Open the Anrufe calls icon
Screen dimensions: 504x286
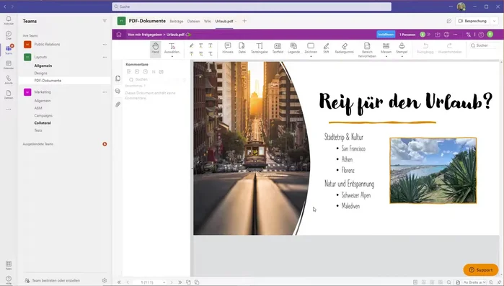(9, 79)
